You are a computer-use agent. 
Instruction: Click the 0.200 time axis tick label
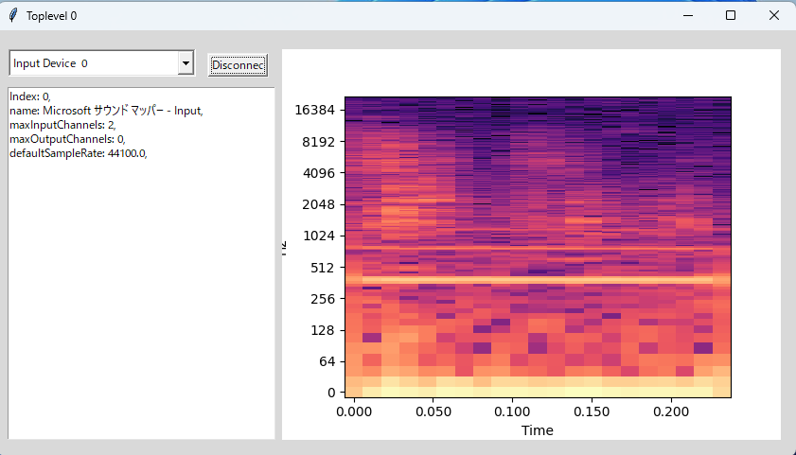point(670,413)
